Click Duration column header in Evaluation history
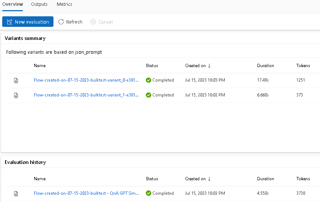320x202 pixels. point(265,179)
